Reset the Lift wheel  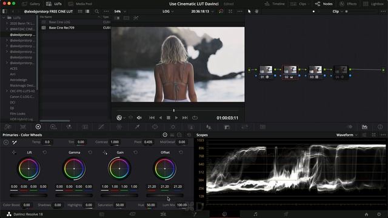[45, 152]
